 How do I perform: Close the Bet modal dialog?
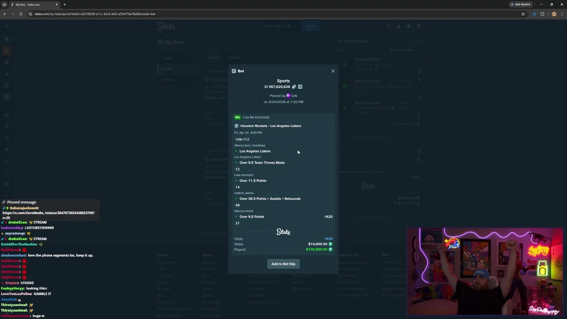(333, 71)
